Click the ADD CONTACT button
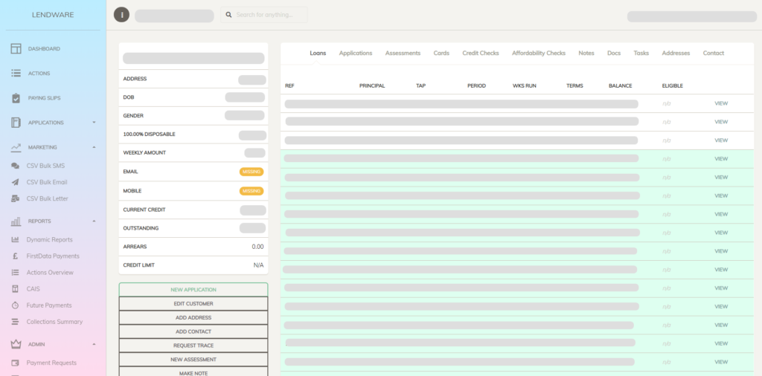 coord(193,332)
